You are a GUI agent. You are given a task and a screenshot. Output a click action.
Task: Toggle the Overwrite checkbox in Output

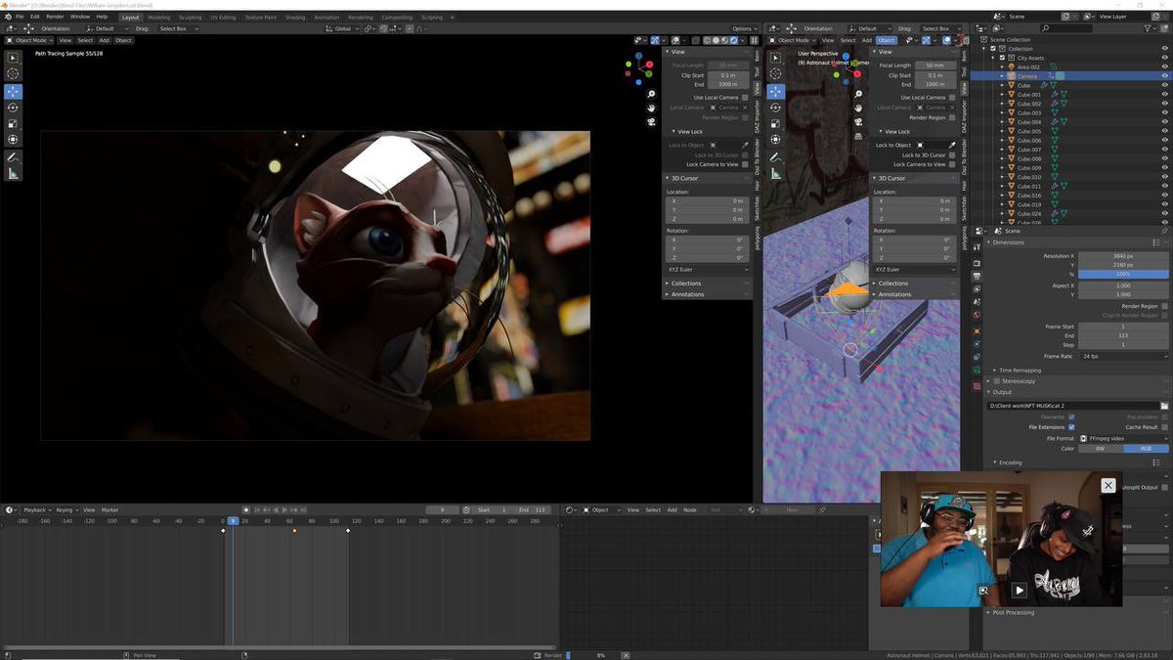[x=1071, y=418]
